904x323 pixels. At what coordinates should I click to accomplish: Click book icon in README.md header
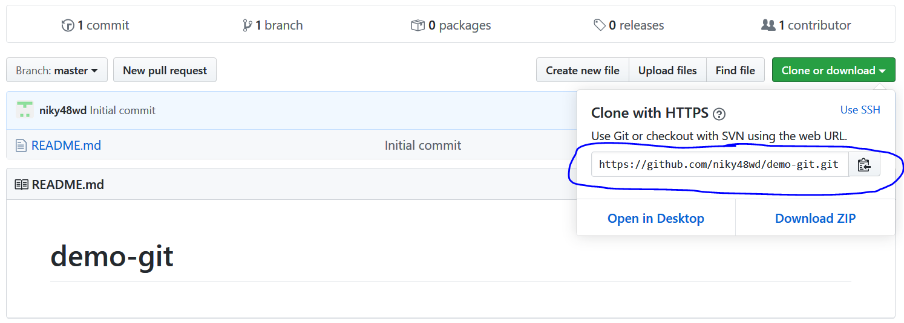pyautogui.click(x=21, y=185)
